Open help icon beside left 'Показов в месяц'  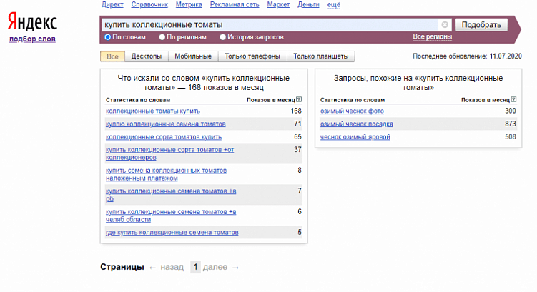(x=299, y=99)
